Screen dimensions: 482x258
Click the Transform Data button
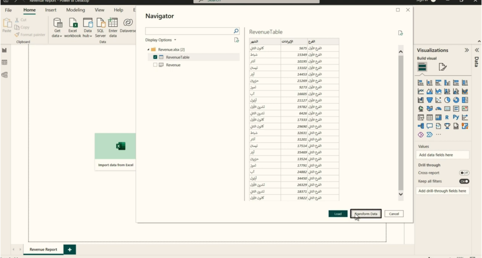pyautogui.click(x=366, y=214)
